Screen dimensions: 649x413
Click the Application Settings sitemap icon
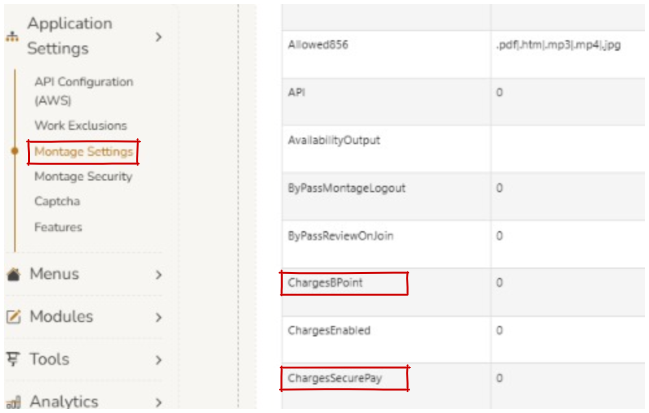tap(12, 37)
